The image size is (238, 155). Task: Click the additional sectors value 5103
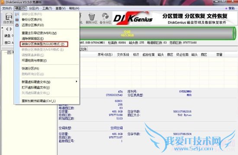coord(119,118)
